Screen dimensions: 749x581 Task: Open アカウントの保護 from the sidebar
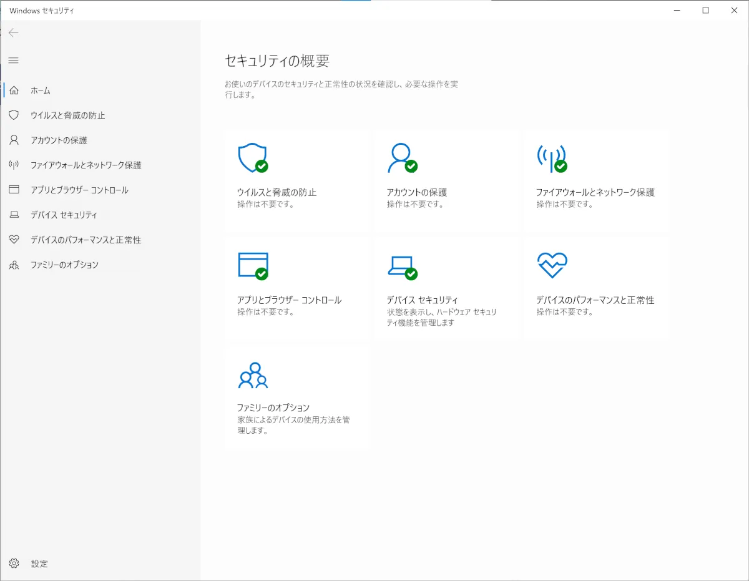[x=59, y=140]
